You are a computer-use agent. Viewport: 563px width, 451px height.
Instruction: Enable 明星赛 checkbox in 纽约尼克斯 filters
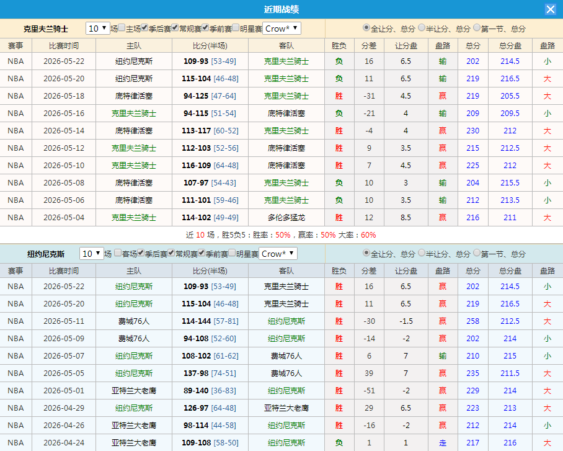coord(232,253)
